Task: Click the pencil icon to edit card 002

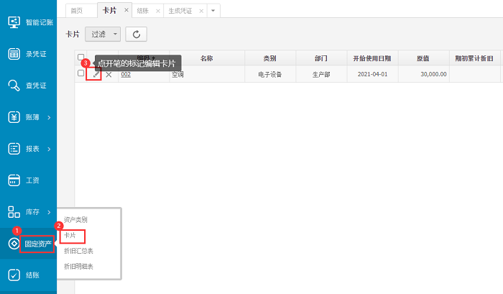Action: pyautogui.click(x=96, y=74)
